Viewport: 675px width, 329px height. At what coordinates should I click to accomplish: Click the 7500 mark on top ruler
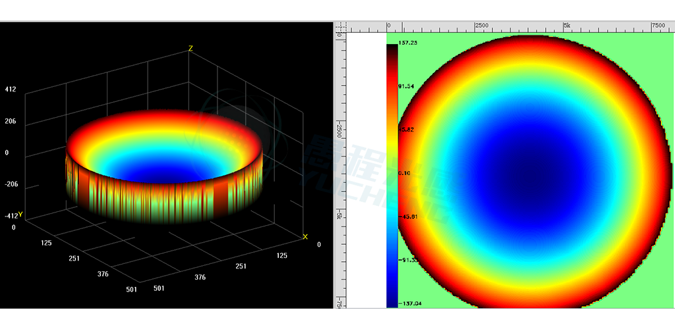(659, 26)
